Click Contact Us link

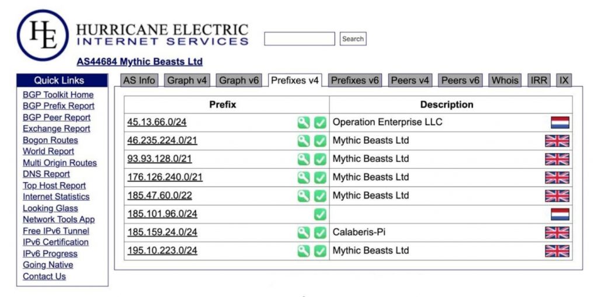tap(44, 277)
